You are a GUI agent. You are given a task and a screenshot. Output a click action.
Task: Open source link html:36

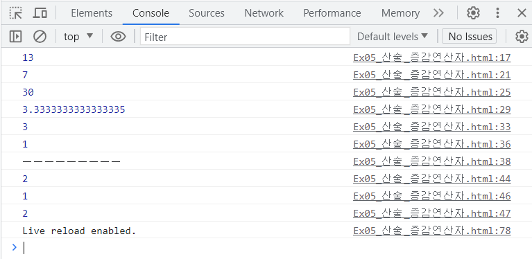click(431, 144)
